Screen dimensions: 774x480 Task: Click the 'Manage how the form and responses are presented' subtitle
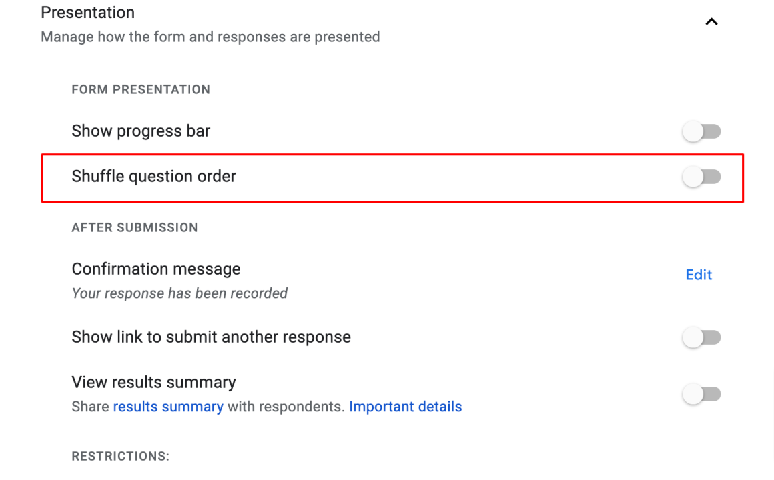coord(210,37)
